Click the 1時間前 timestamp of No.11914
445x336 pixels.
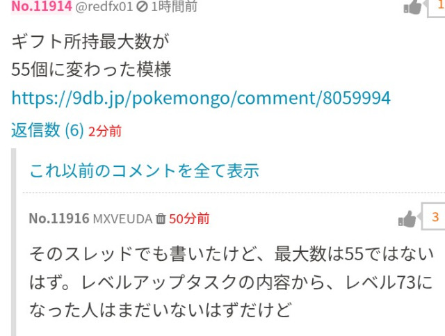(x=174, y=6)
